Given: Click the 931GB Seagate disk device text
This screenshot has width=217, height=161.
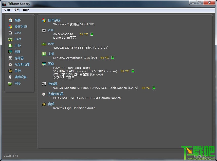Looking at the screenshot, I should click(96, 88).
